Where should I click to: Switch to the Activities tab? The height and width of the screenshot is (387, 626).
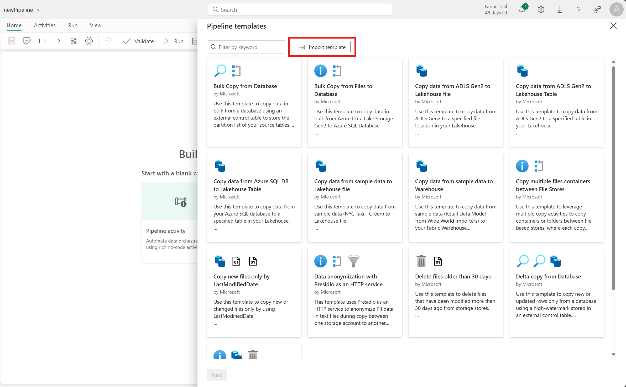[45, 25]
